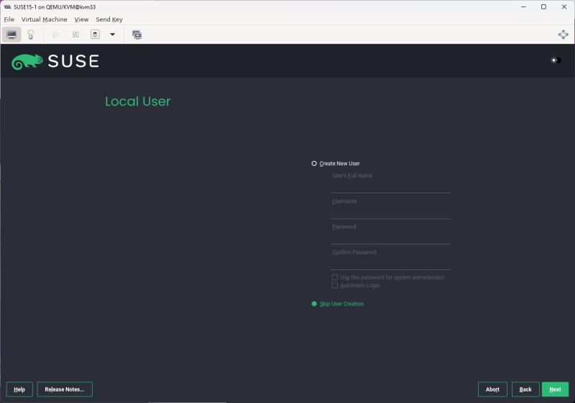Open the Virtual Machine menu
Image resolution: width=575 pixels, height=403 pixels.
44,19
